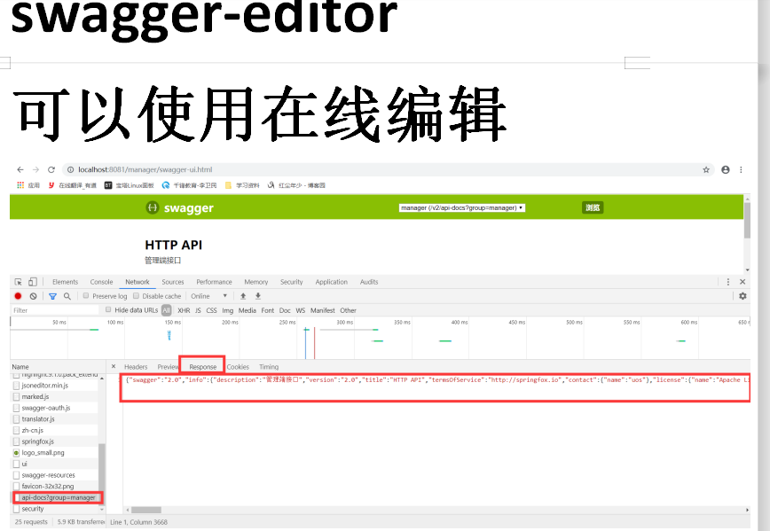Viewport: 770px width, 531px height.
Task: Click the swagger logo icon
Action: 153,207
